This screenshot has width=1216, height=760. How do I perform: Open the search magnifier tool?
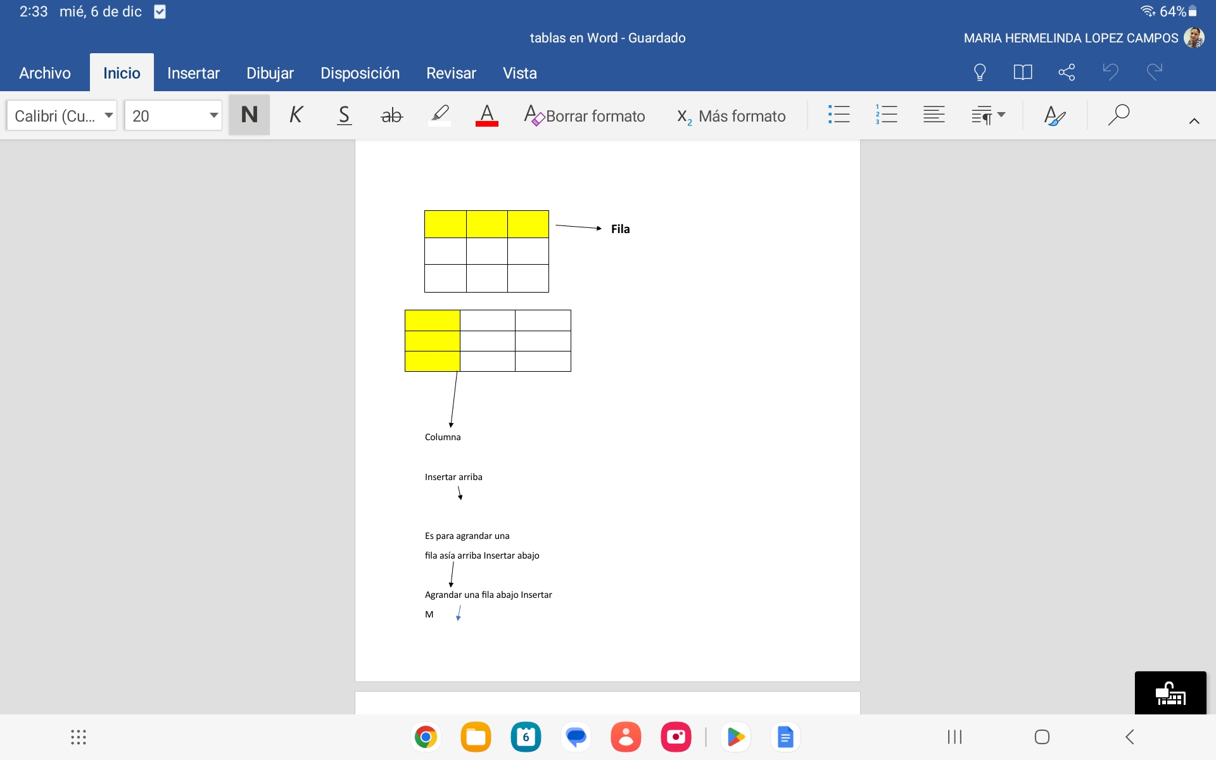coord(1118,115)
